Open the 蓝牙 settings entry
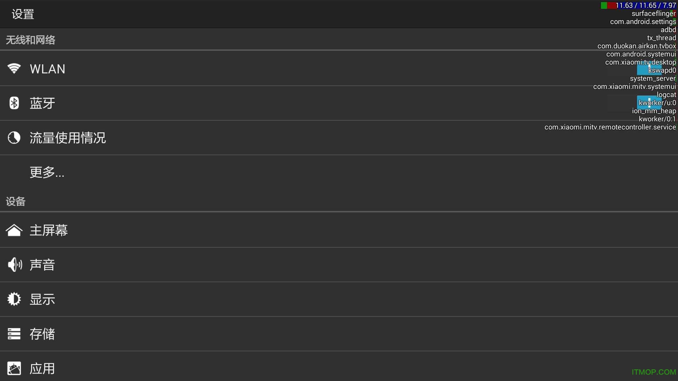Screen dimensions: 678x381 (x=42, y=103)
